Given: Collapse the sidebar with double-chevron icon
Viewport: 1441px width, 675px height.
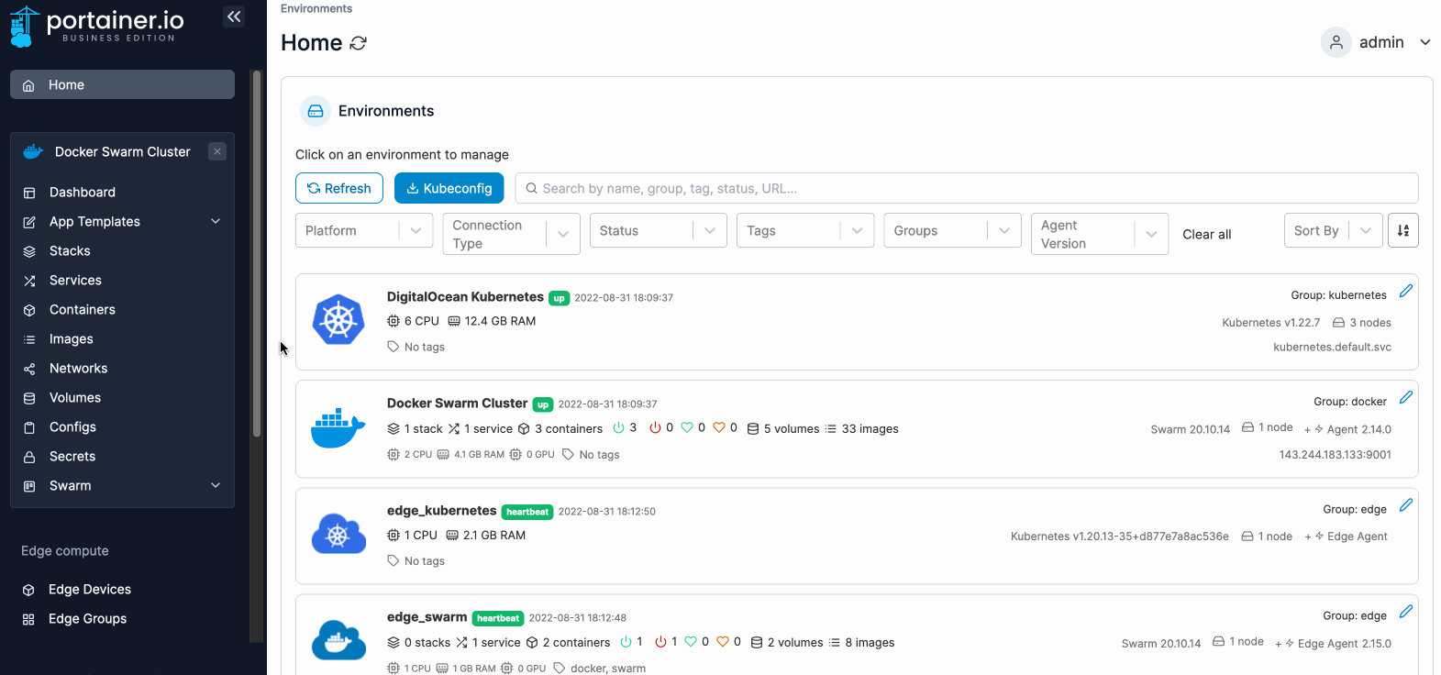Looking at the screenshot, I should click(x=234, y=17).
